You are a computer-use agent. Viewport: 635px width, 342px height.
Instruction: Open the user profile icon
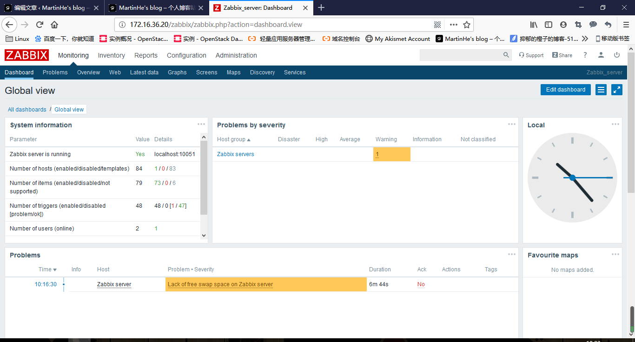pos(601,55)
